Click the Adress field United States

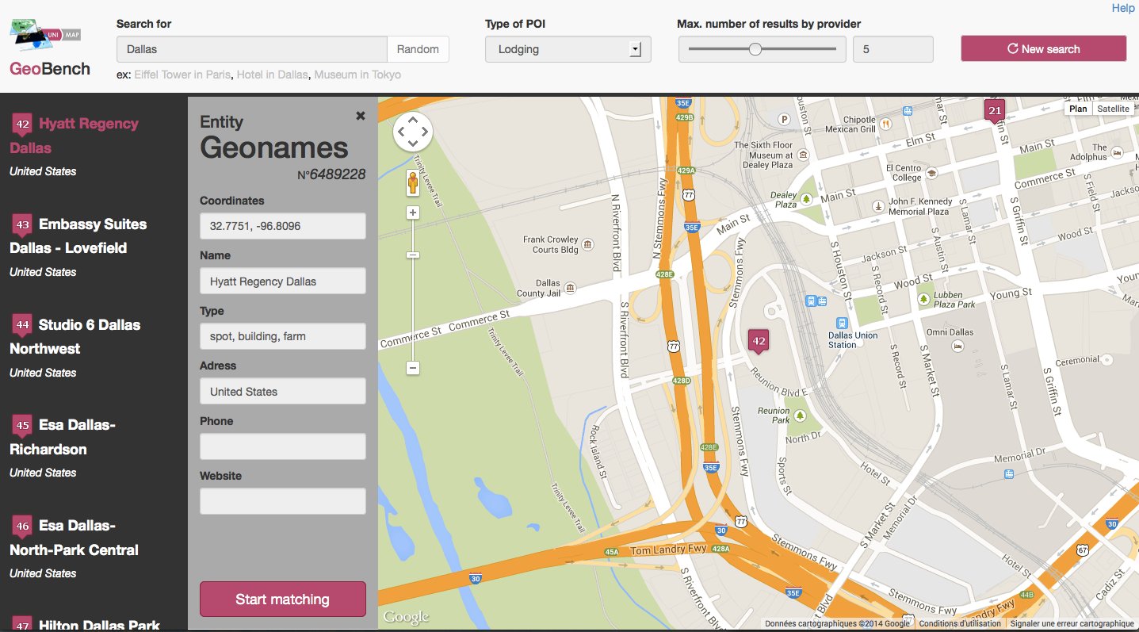click(283, 392)
